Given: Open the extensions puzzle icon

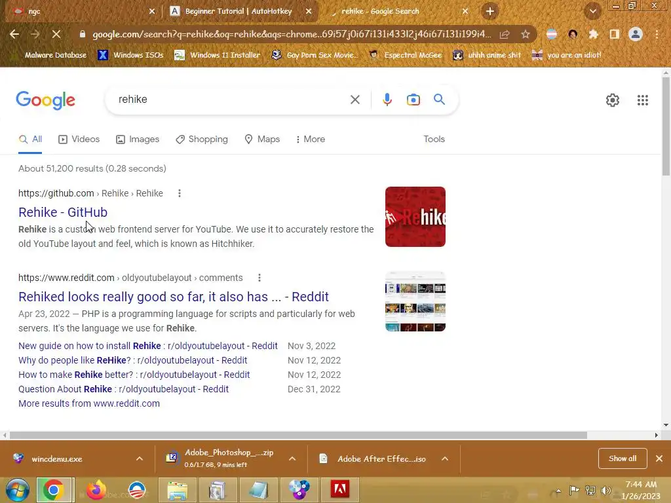Looking at the screenshot, I should point(593,34).
